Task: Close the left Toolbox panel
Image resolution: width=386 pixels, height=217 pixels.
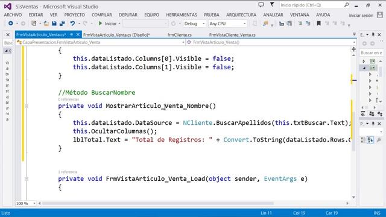Action: coord(8,35)
